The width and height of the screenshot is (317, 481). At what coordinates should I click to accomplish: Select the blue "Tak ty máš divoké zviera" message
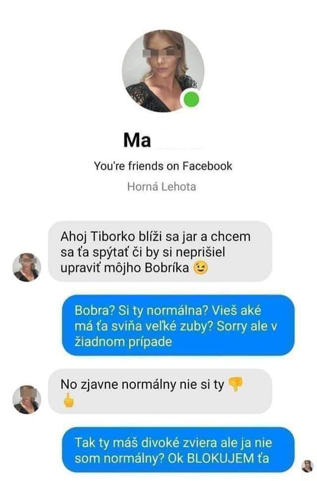178,450
